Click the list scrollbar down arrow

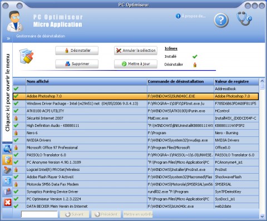click(262, 216)
